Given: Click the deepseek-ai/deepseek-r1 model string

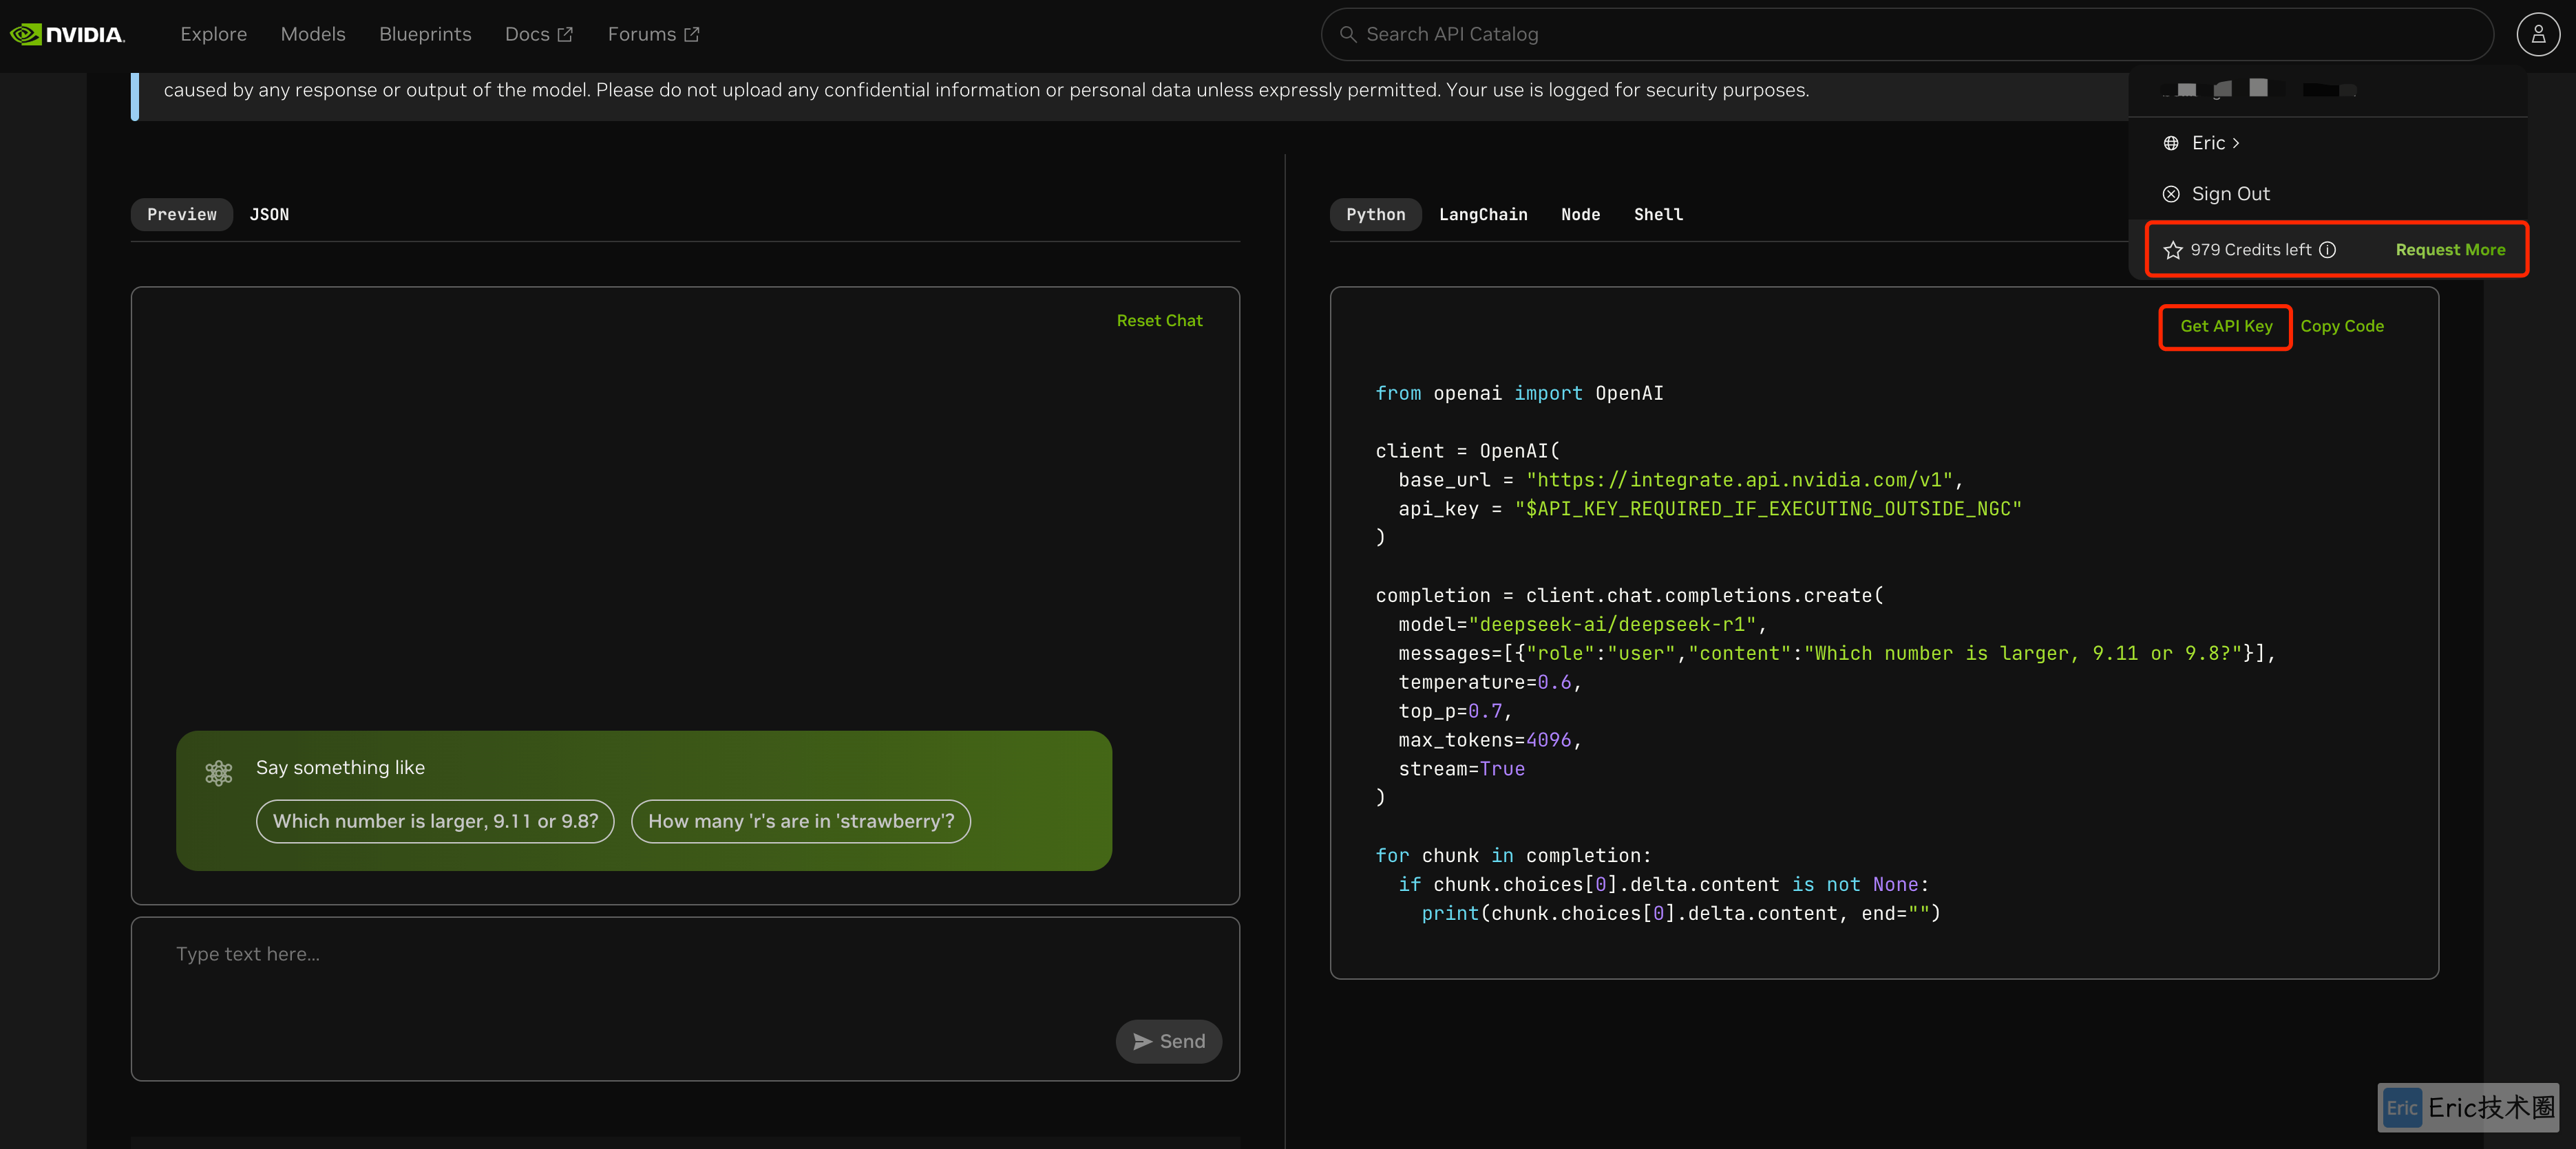Looking at the screenshot, I should coord(1612,625).
